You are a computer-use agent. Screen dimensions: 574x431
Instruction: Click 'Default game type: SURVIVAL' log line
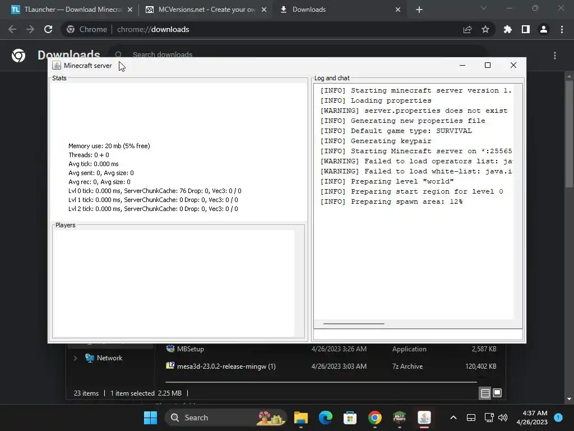[x=396, y=131]
